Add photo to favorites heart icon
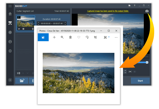 tap(79, 37)
